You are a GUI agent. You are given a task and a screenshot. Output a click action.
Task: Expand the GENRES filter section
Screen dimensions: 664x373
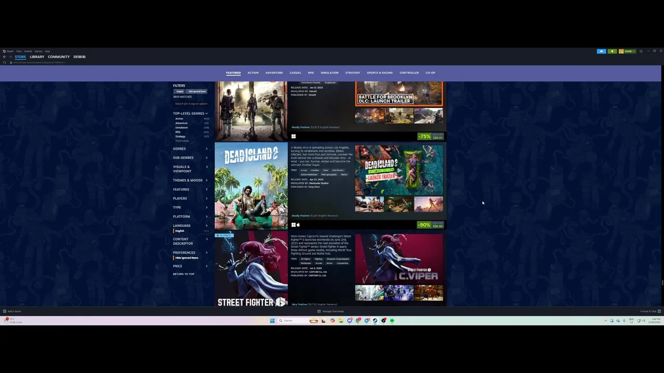(x=190, y=149)
